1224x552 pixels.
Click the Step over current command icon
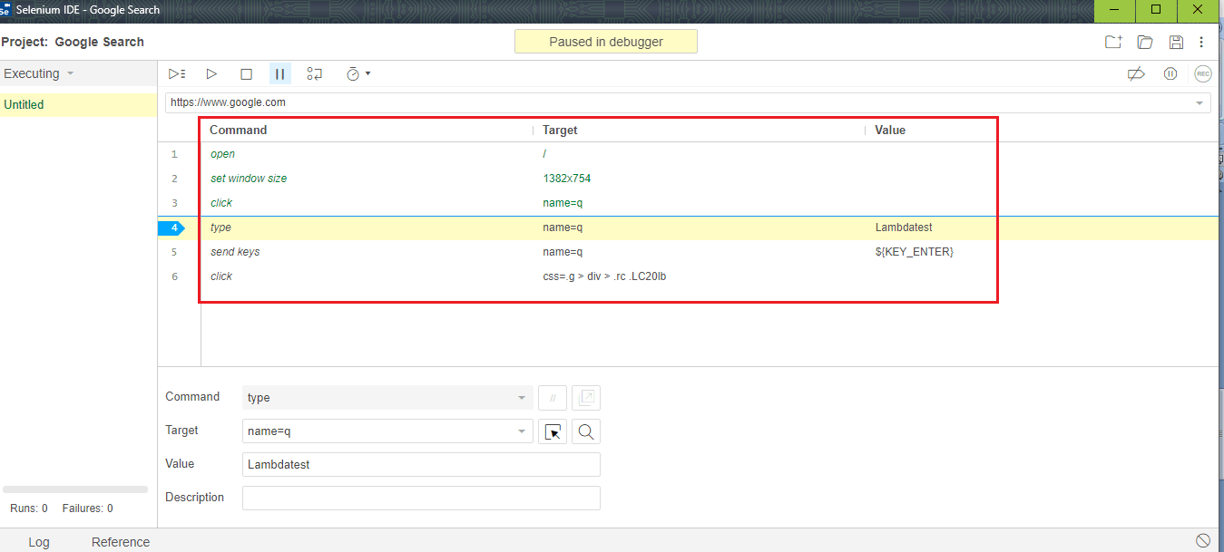coord(315,73)
